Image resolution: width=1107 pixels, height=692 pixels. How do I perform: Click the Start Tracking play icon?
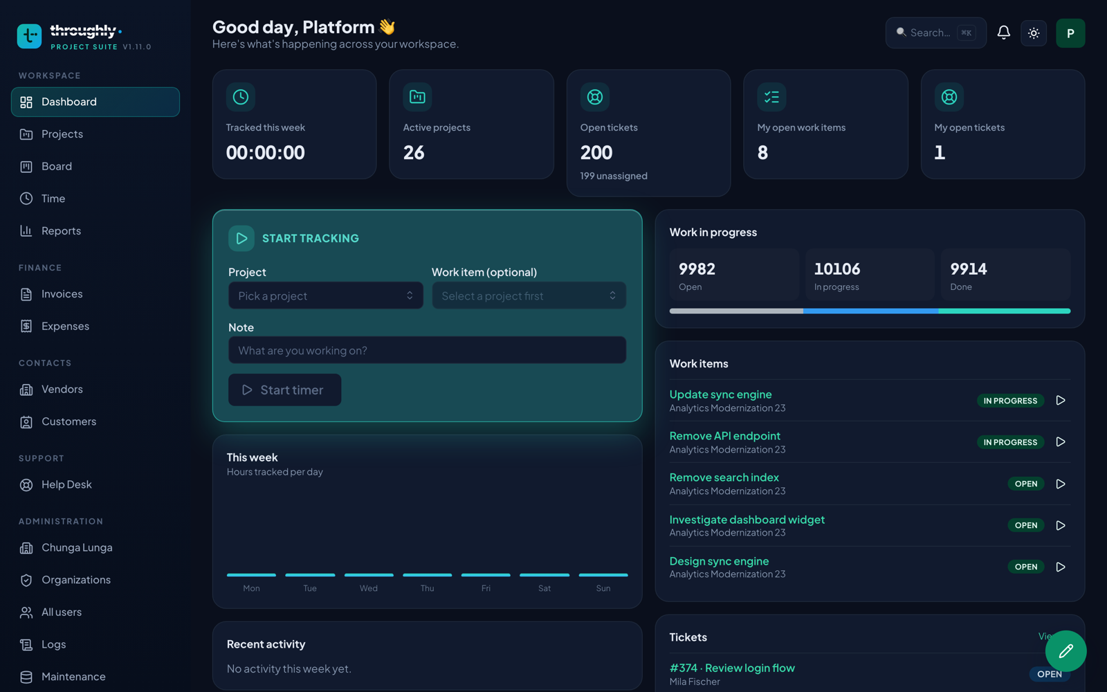[x=241, y=238]
